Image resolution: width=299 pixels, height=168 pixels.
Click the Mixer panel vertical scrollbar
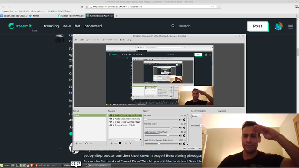[188, 130]
